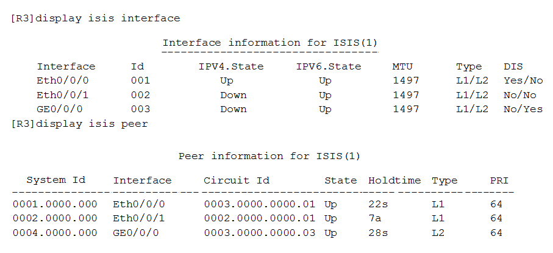
Task: Click the DIS column header
Action: click(x=513, y=66)
